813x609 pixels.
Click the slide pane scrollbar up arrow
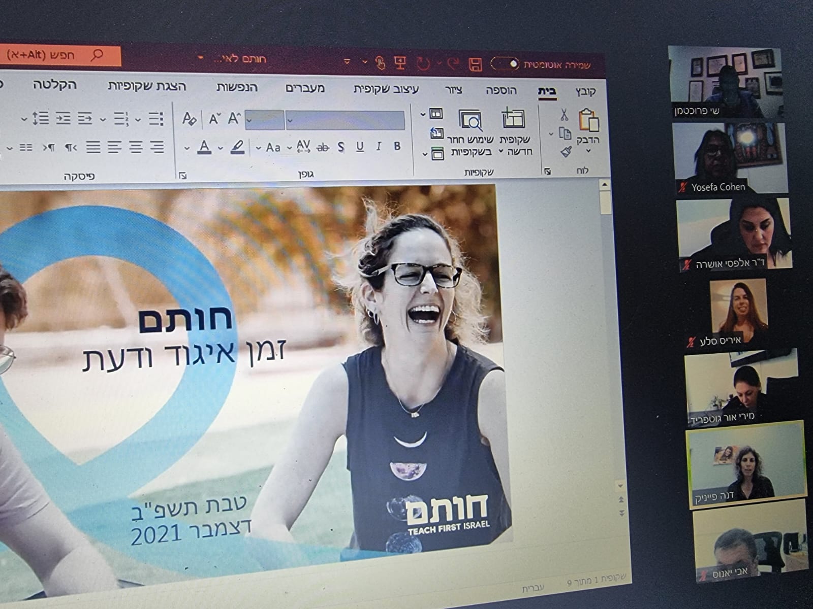(x=605, y=185)
